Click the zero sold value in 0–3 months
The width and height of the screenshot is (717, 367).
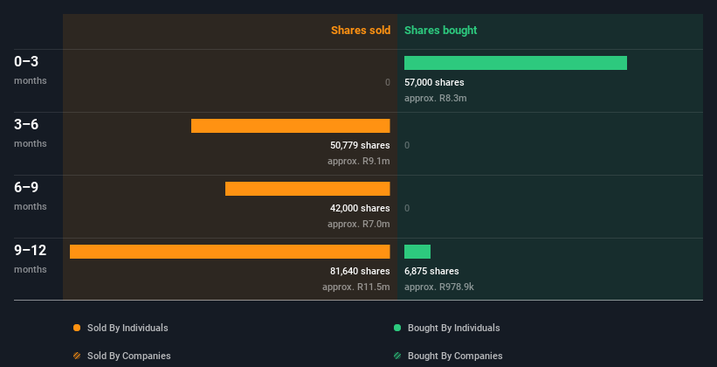coord(388,82)
